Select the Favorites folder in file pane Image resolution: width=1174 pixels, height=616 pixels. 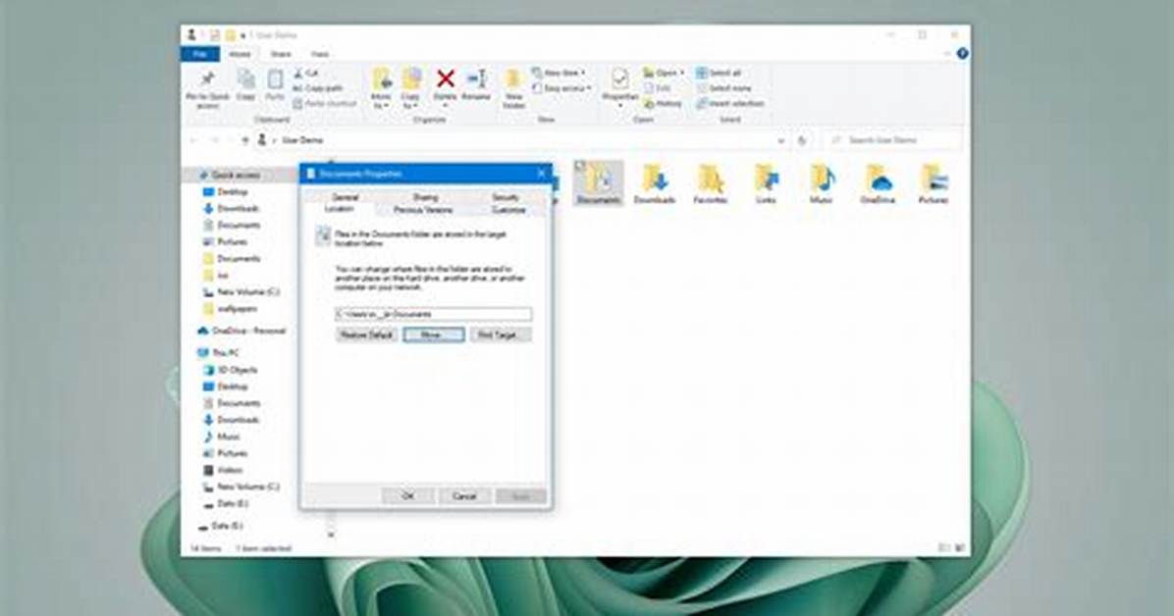click(710, 182)
